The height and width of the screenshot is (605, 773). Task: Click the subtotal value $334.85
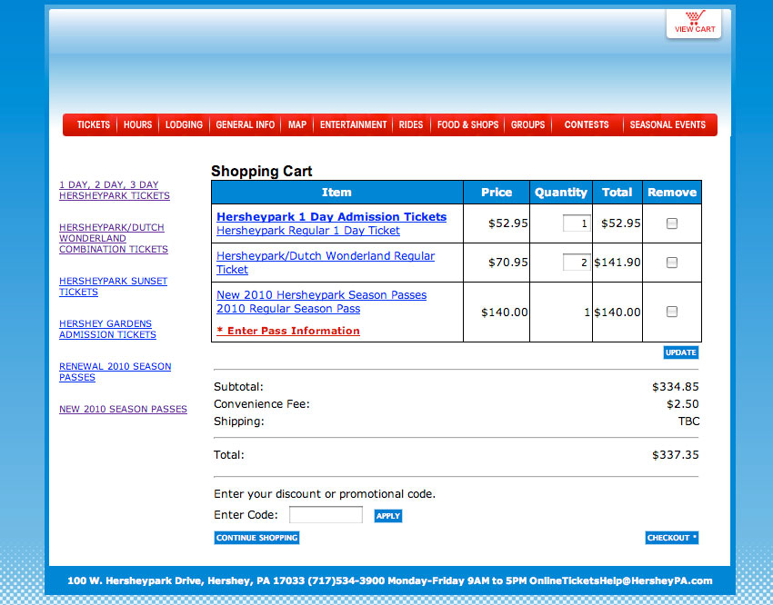point(676,387)
